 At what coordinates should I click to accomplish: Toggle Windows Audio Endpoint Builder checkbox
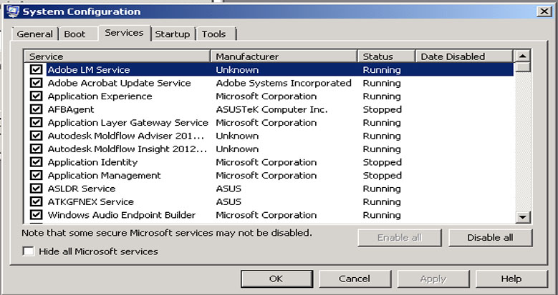coord(36,215)
